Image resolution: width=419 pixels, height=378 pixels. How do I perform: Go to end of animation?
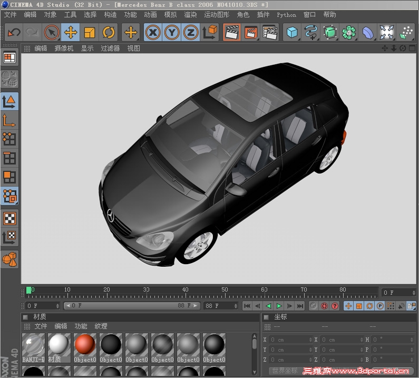tap(300, 306)
